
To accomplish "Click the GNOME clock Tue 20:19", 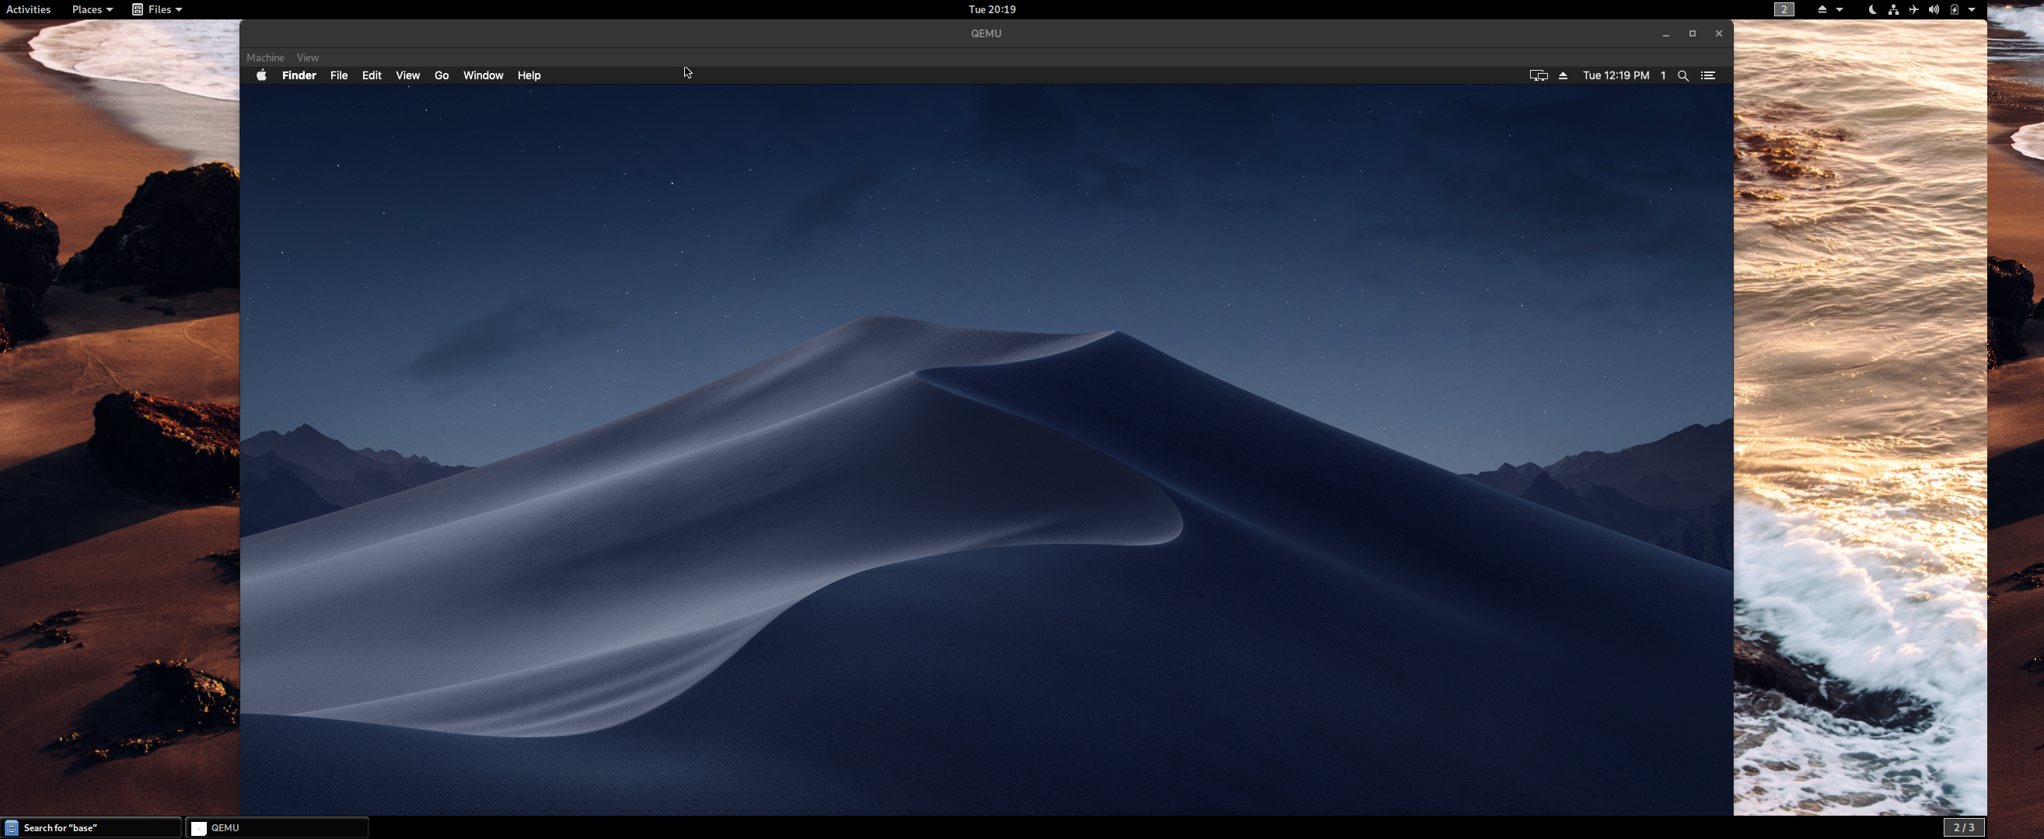I will pos(992,9).
